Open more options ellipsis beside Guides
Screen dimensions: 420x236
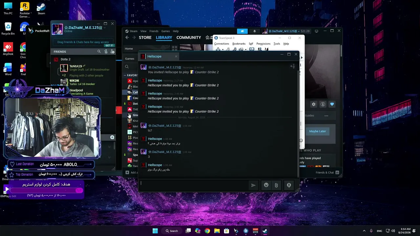click(326, 115)
